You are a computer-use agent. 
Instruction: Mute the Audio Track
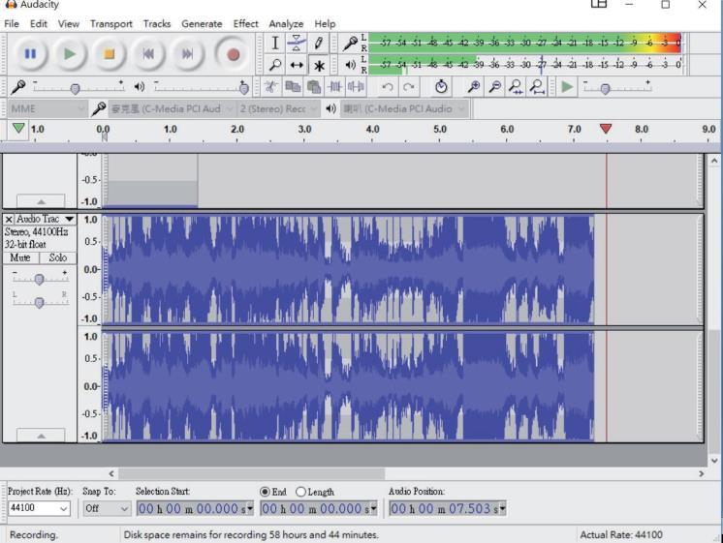point(20,257)
